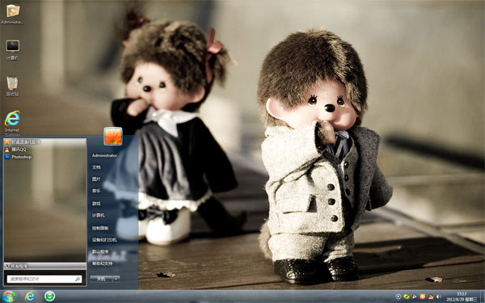Open the volume speaker tray icon
The height and width of the screenshot is (303, 485).
click(439, 297)
